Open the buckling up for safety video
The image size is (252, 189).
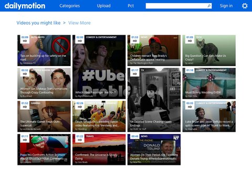44,50
